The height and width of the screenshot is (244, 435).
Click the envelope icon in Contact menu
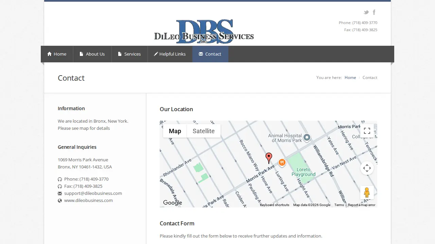click(201, 54)
